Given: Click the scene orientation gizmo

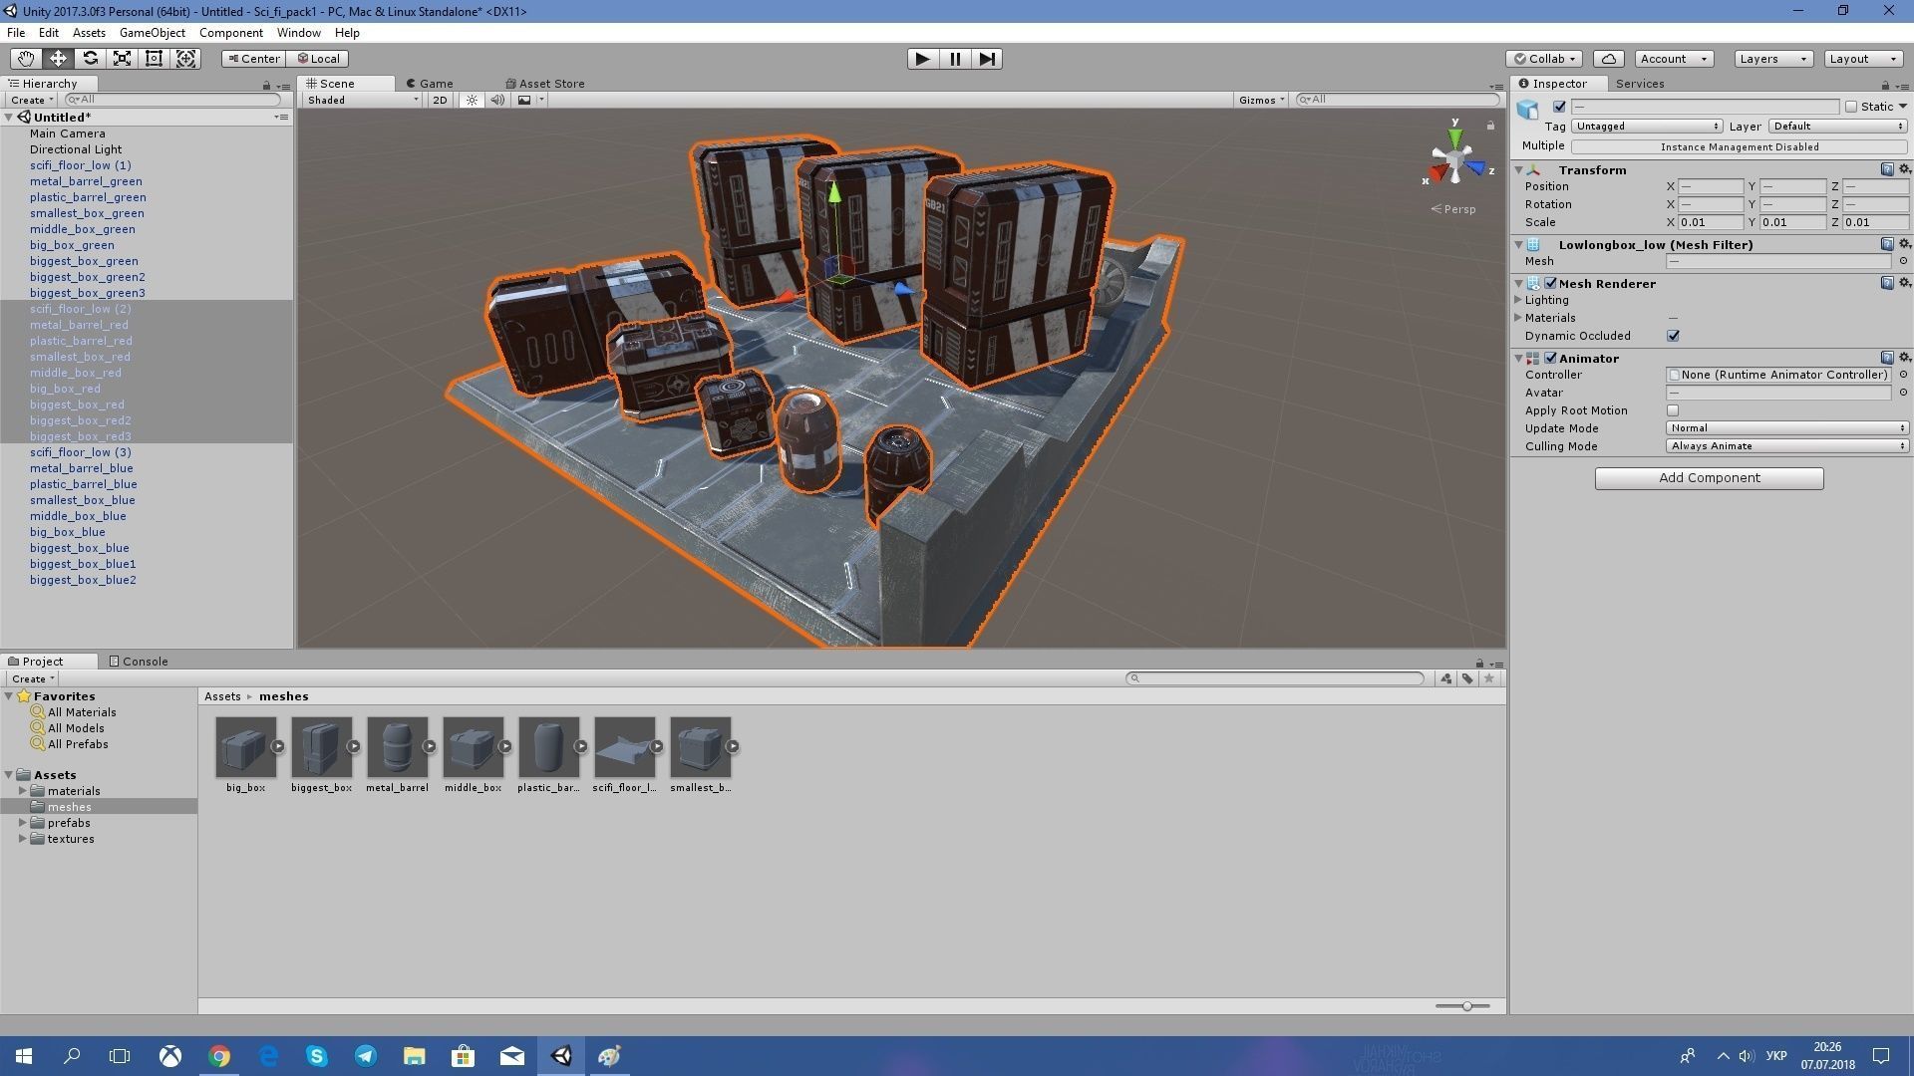Looking at the screenshot, I should 1454,161.
